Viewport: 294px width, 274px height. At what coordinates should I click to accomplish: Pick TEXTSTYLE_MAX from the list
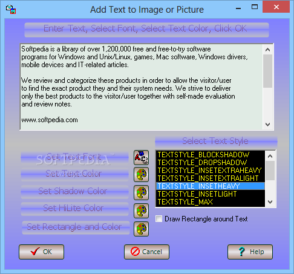(x=211, y=202)
